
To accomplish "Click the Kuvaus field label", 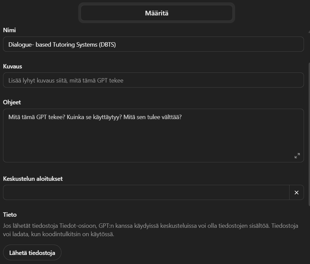I will point(12,66).
